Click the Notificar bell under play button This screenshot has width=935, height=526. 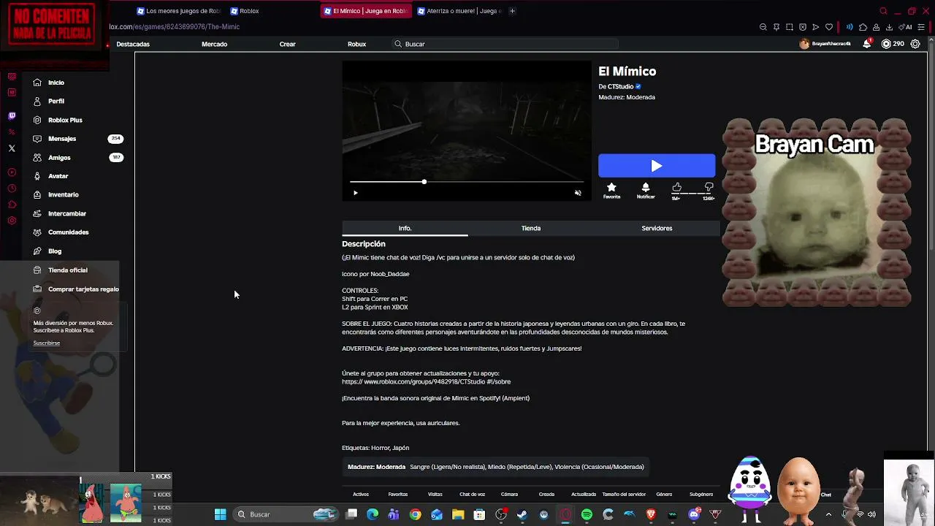pos(646,188)
